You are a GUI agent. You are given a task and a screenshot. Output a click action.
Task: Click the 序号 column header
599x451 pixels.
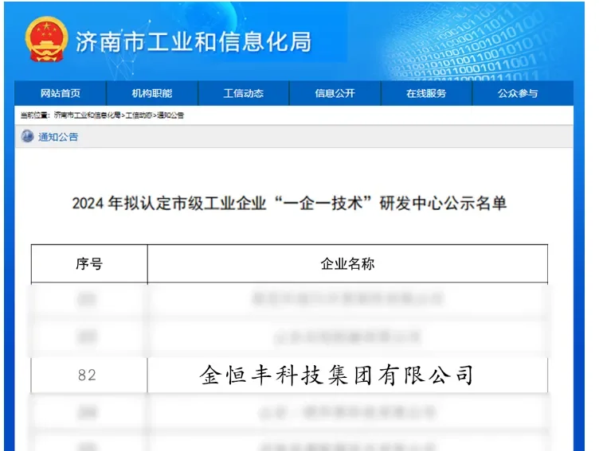(89, 263)
